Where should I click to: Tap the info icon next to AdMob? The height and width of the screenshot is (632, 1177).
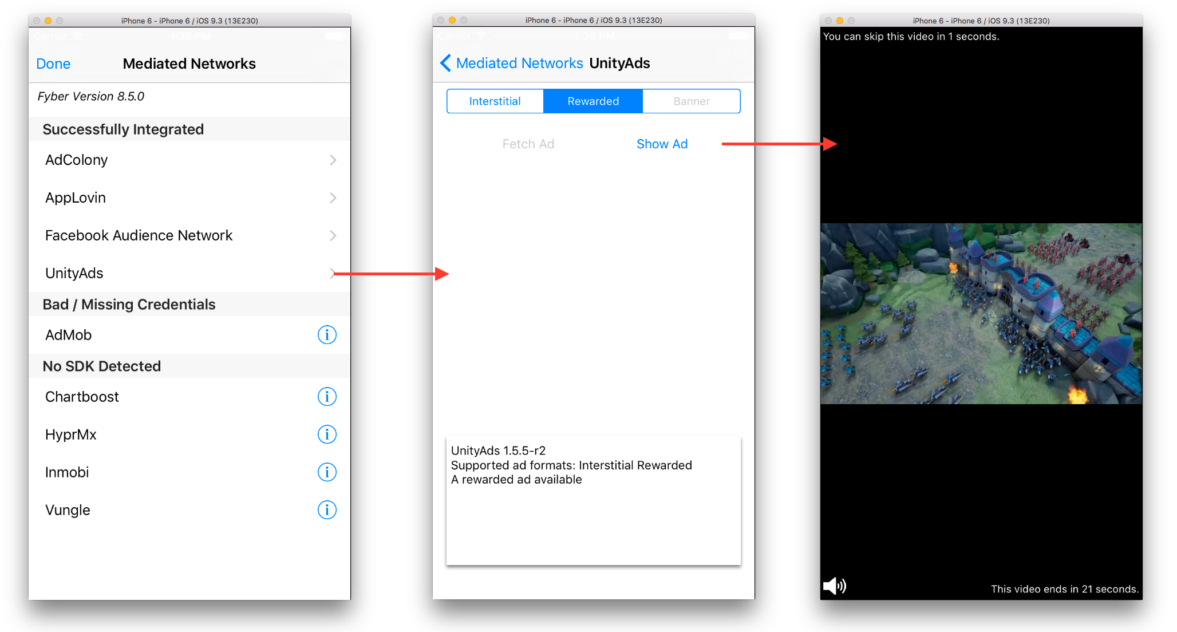click(327, 335)
